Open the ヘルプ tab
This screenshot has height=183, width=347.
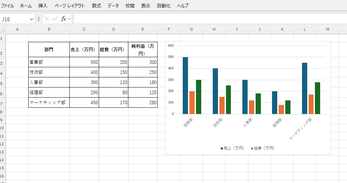tap(183, 6)
